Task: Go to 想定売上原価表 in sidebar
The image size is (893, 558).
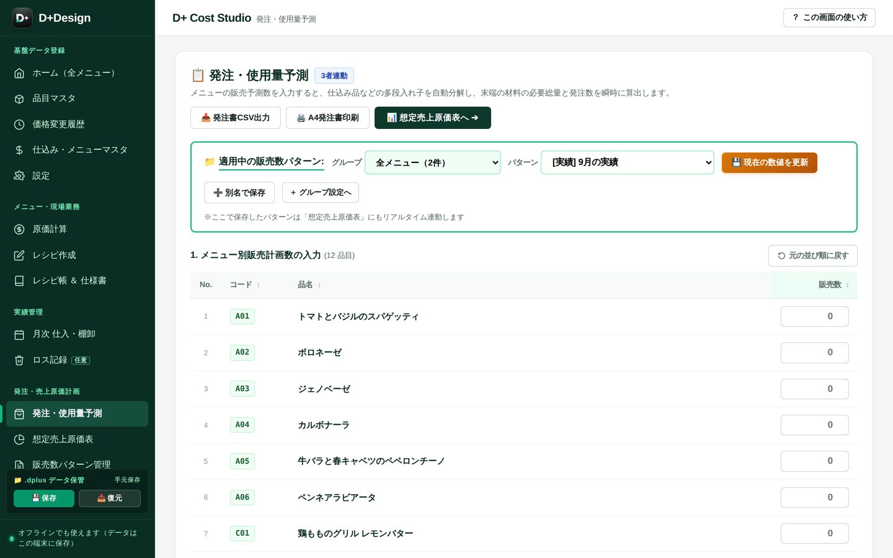Action: (77, 440)
